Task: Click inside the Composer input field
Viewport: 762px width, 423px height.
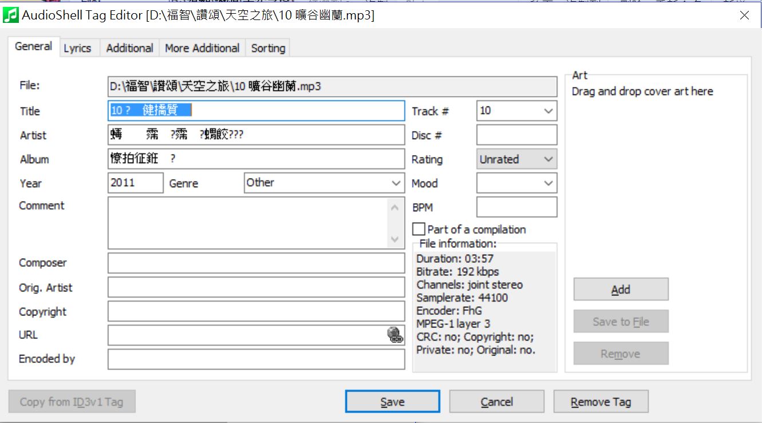Action: click(256, 263)
